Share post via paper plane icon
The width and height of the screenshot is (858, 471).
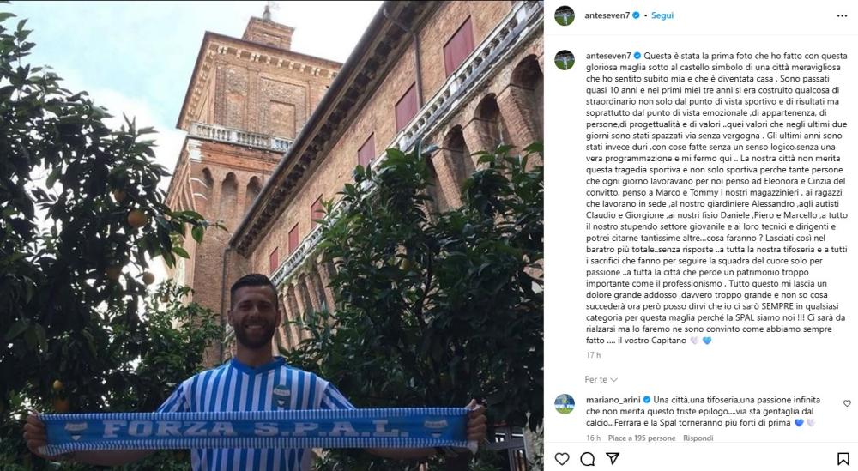point(613,458)
